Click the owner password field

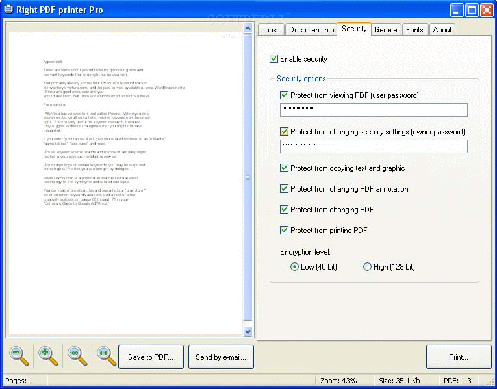pyautogui.click(x=374, y=146)
